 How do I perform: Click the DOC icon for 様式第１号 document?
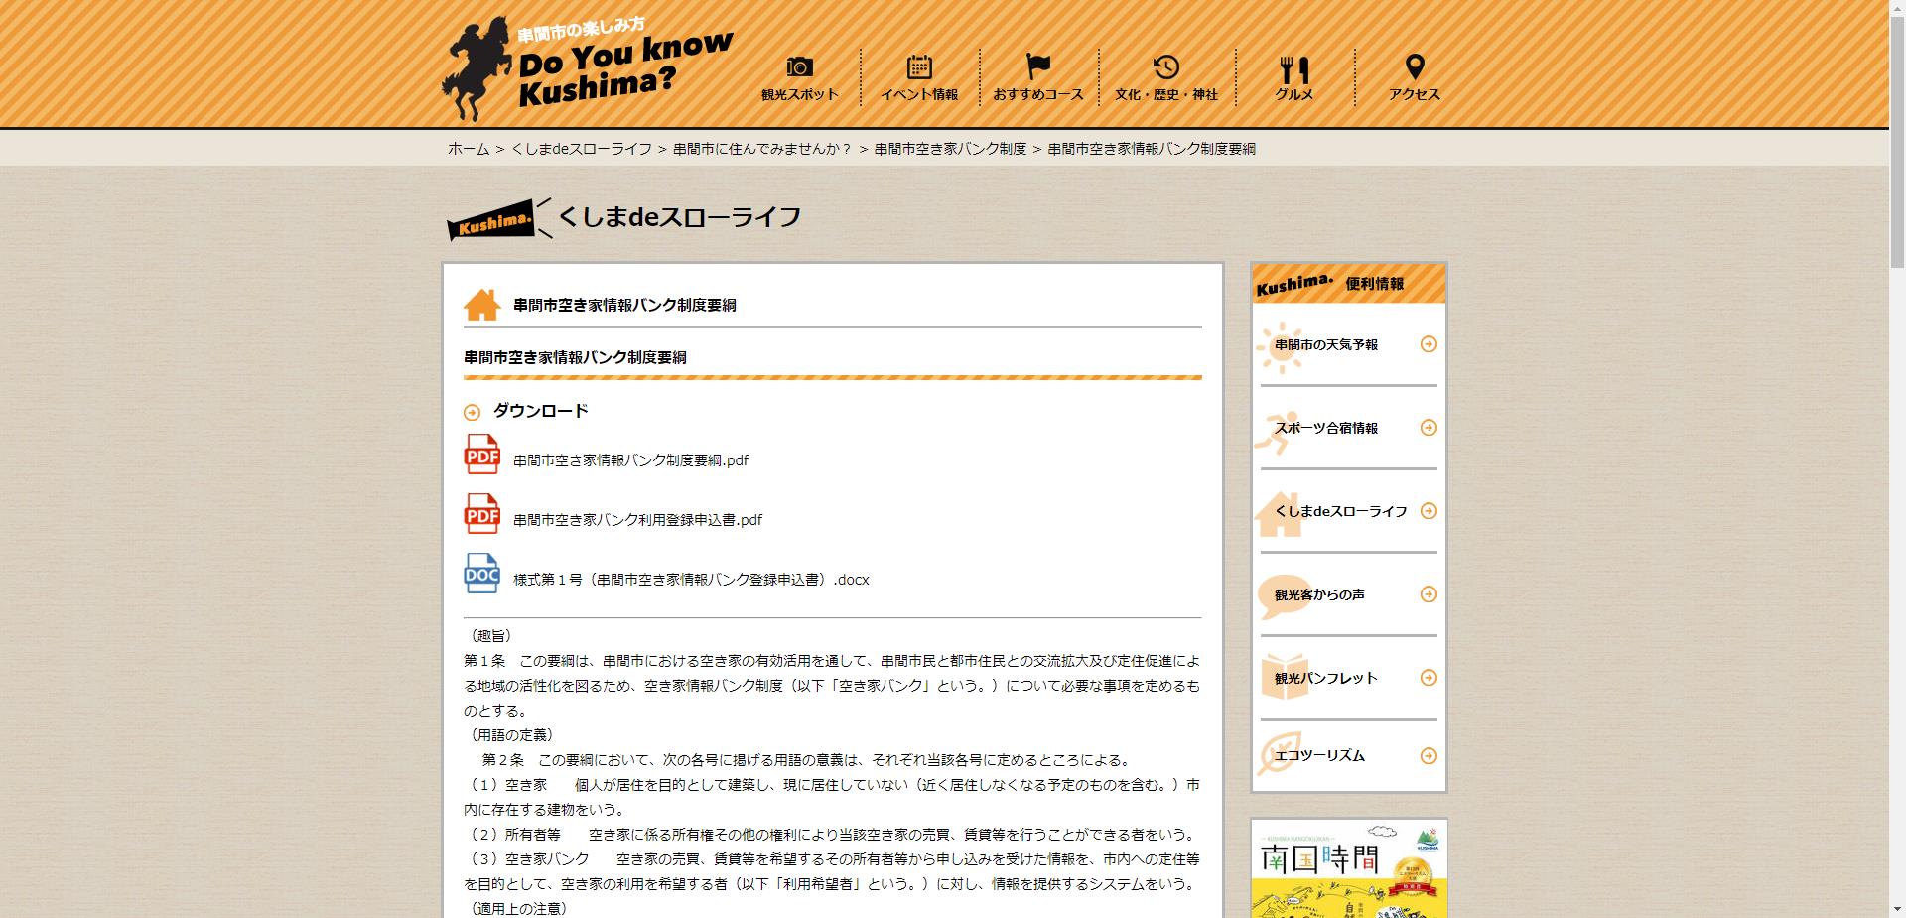480,577
